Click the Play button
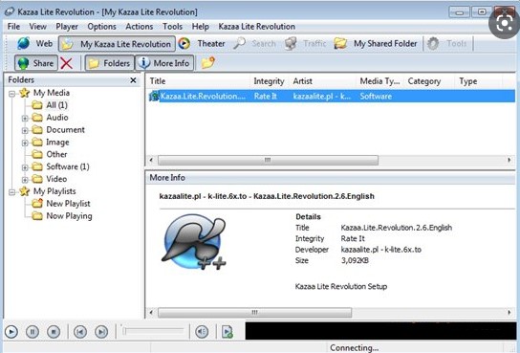The image size is (520, 353). (x=11, y=331)
